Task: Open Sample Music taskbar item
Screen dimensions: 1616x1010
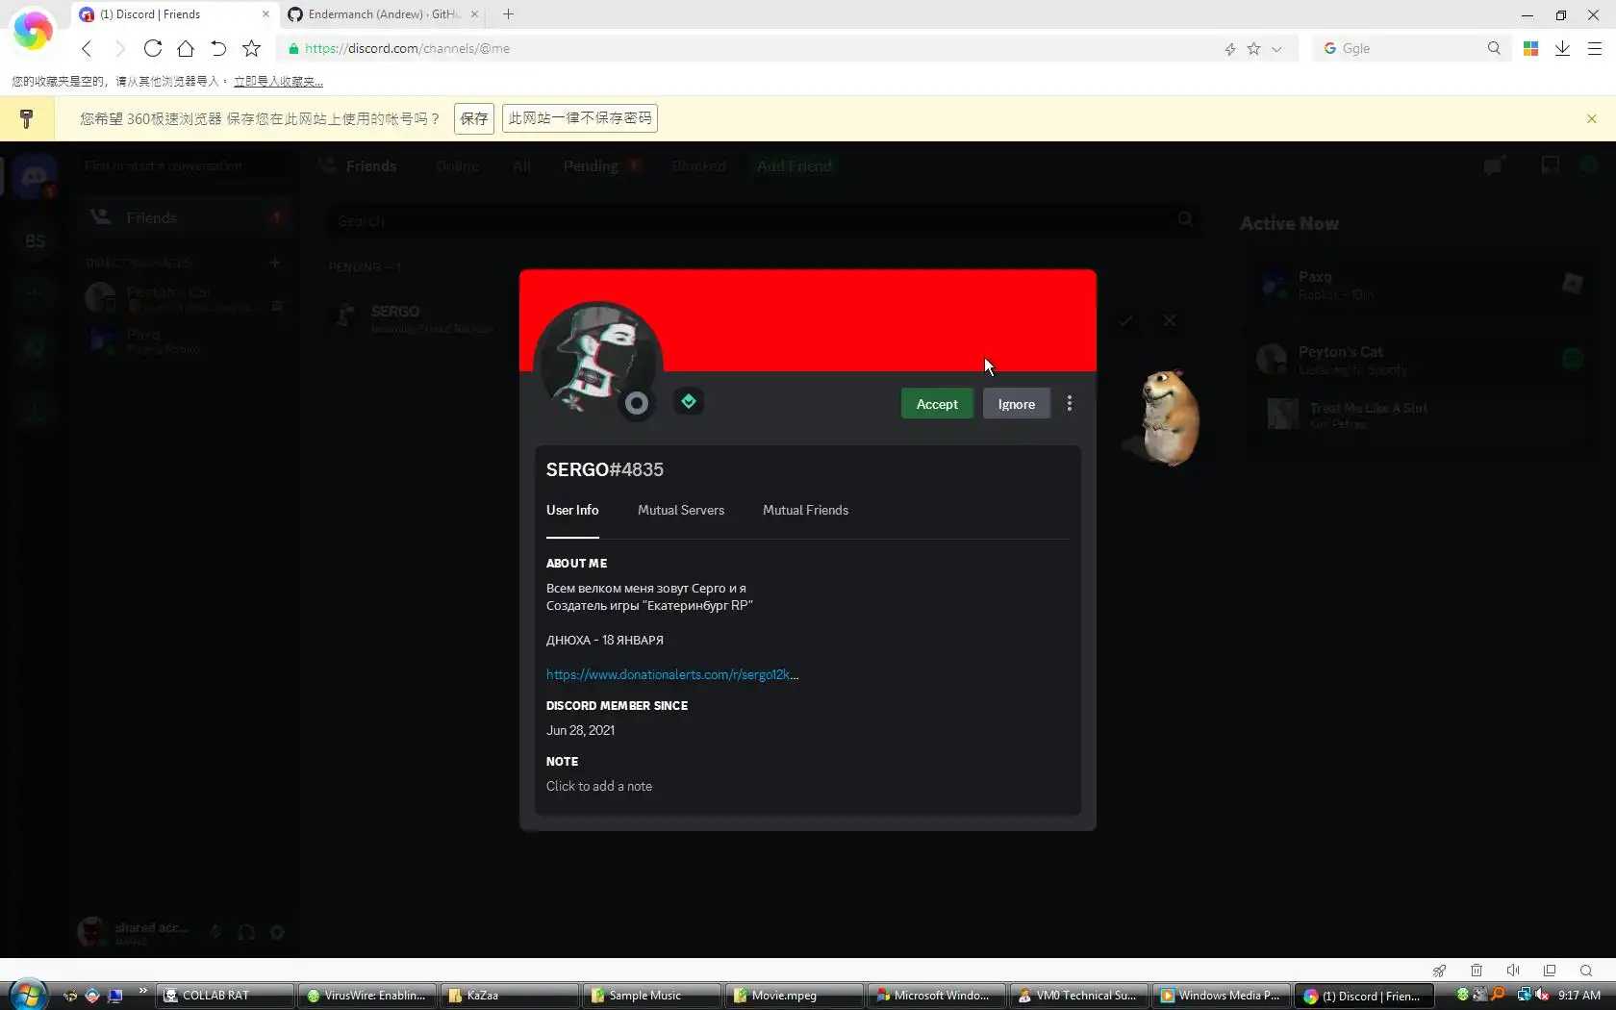Action: click(651, 996)
